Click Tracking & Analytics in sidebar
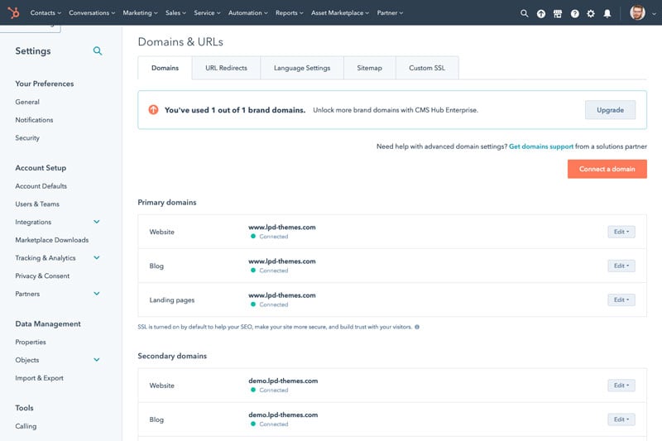This screenshot has height=441, width=662. tap(46, 258)
